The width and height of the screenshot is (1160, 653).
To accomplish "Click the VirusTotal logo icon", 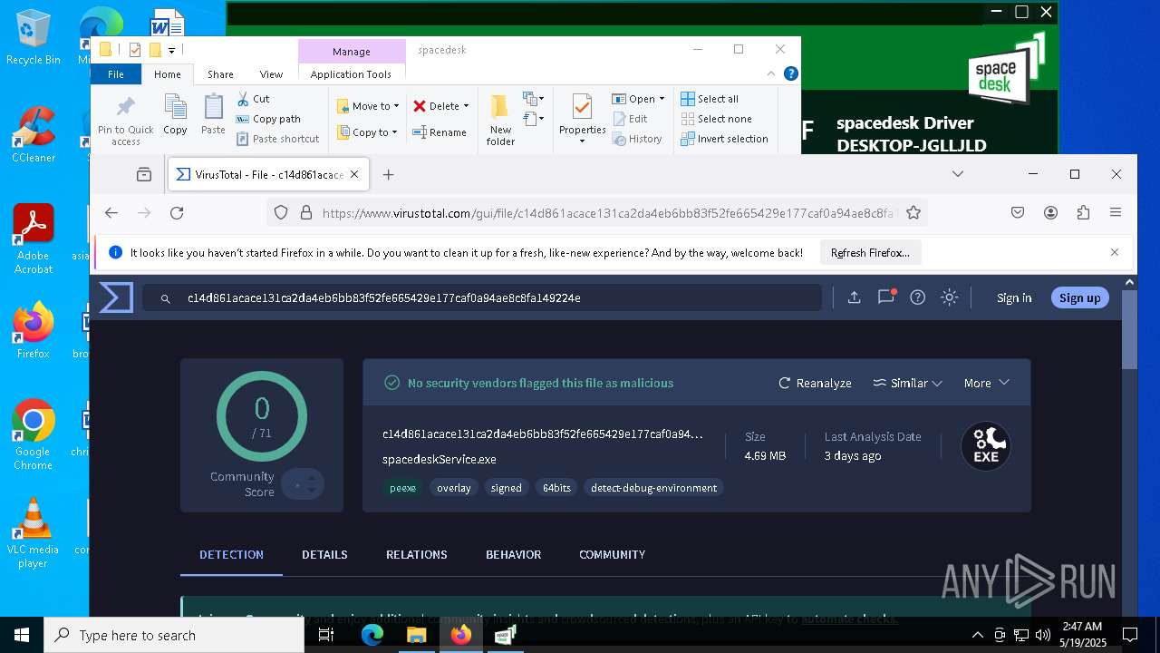I will pos(116,297).
